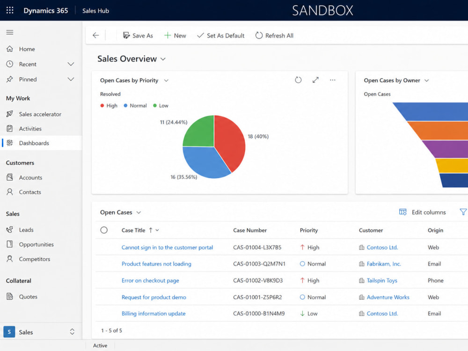Click the Set As Default checkmark icon

(201, 36)
